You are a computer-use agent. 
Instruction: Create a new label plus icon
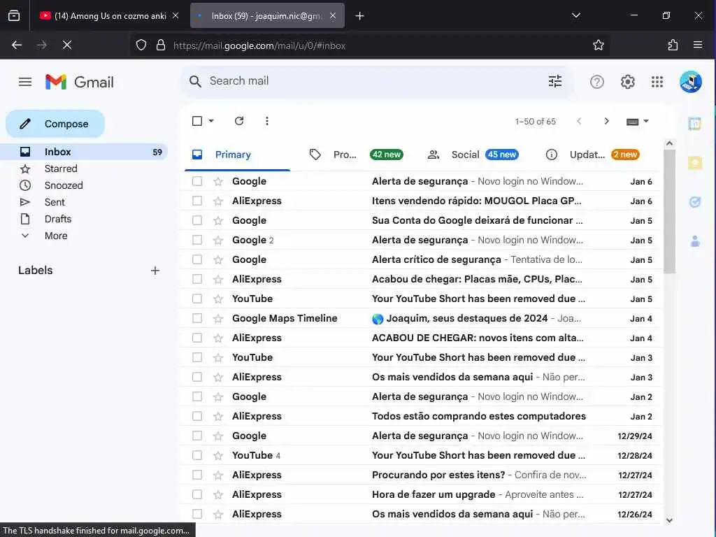click(155, 271)
